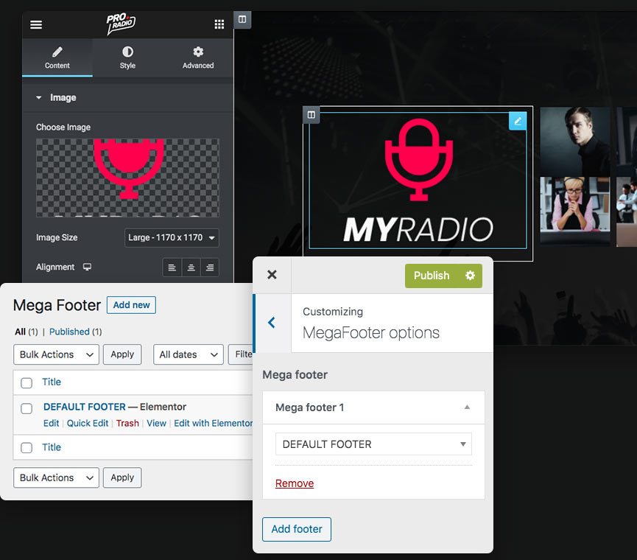The height and width of the screenshot is (560, 637).
Task: Click the photo of man in black shirt
Action: tap(575, 141)
